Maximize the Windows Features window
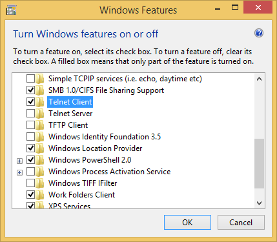 [235, 8]
